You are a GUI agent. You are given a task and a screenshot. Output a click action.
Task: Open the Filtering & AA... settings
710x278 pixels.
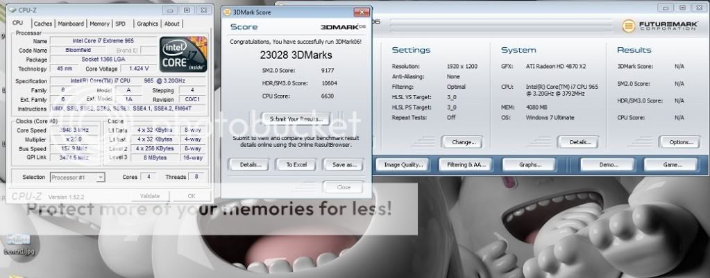(466, 165)
